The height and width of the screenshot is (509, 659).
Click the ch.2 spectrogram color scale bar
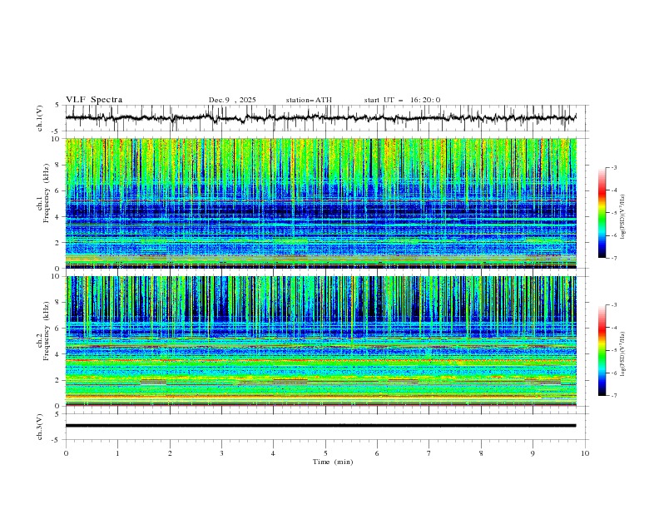[602, 350]
